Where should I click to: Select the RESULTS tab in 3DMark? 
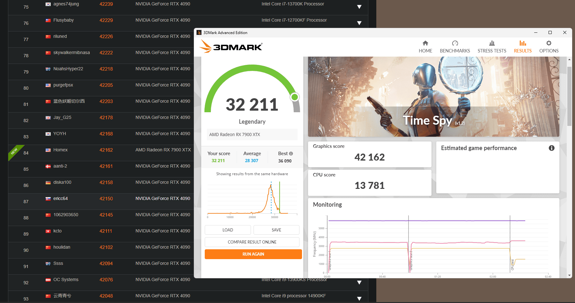click(523, 47)
